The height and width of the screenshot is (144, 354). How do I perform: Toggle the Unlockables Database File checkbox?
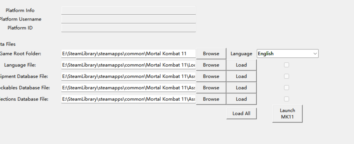(x=286, y=88)
